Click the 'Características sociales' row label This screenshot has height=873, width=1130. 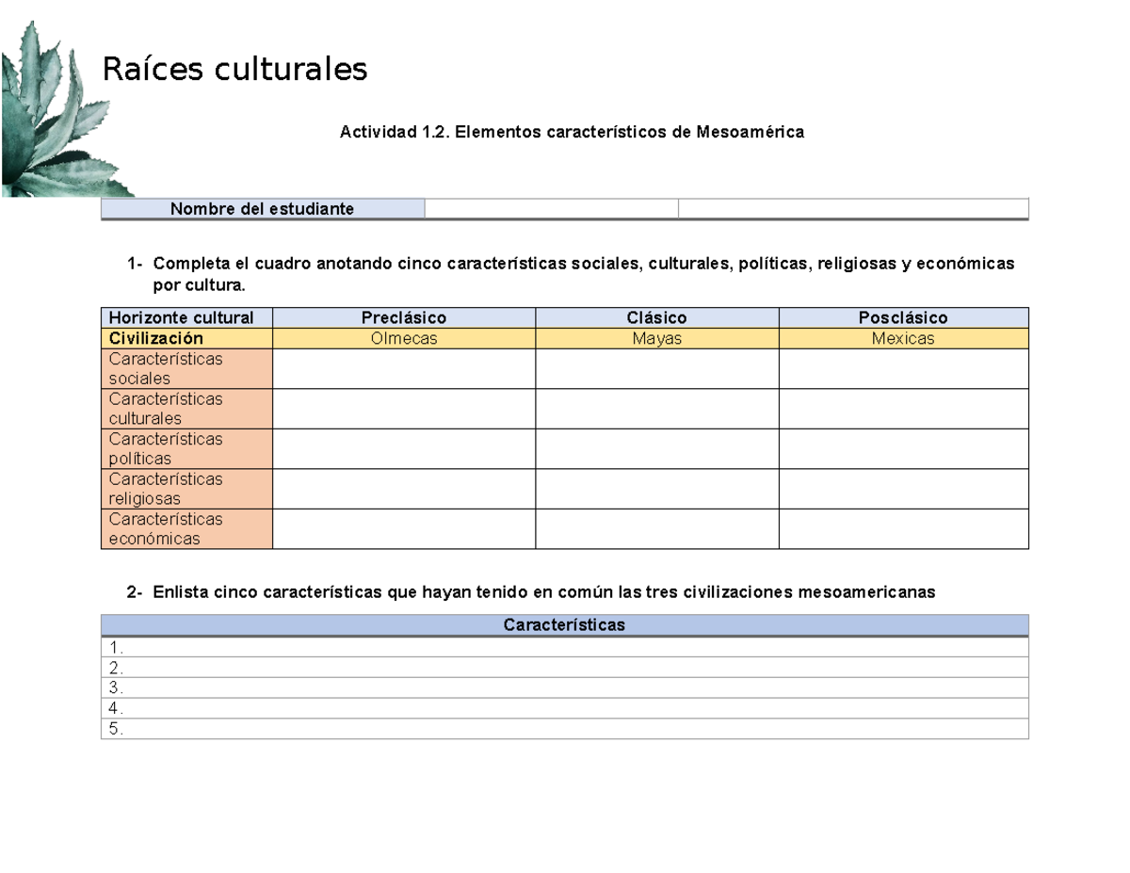tap(186, 369)
